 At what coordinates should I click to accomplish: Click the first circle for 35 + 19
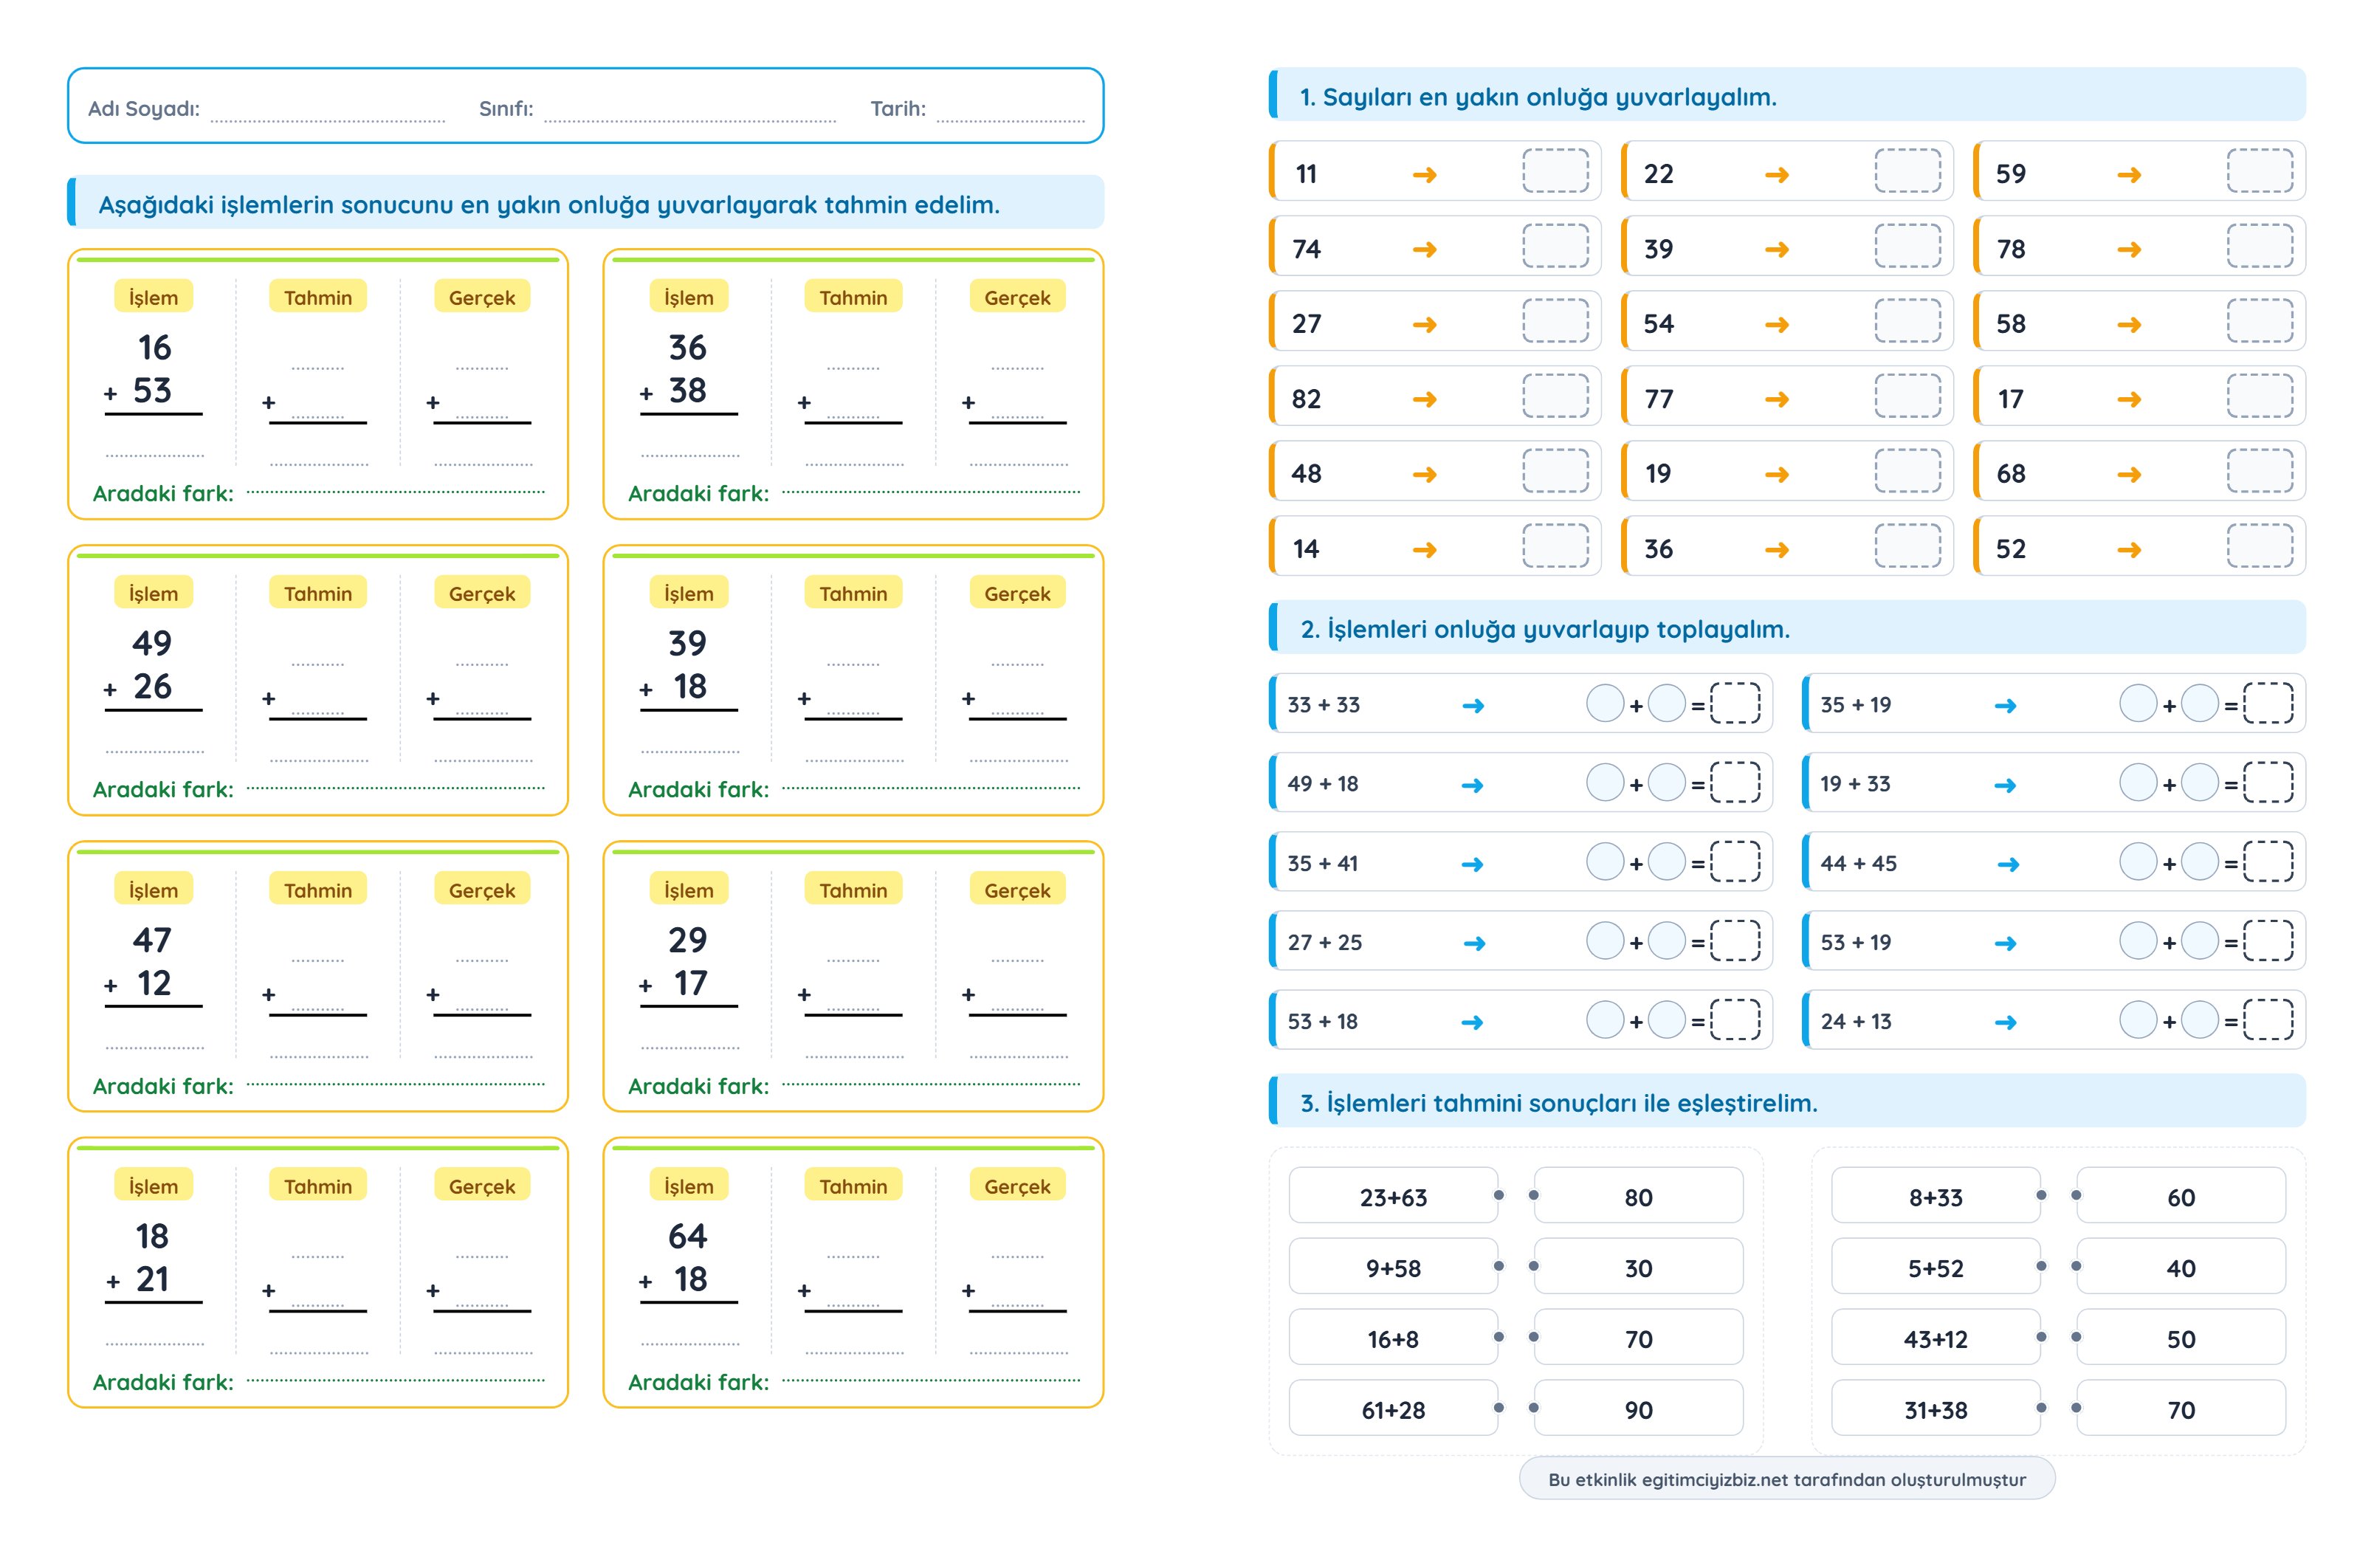coord(2137,703)
